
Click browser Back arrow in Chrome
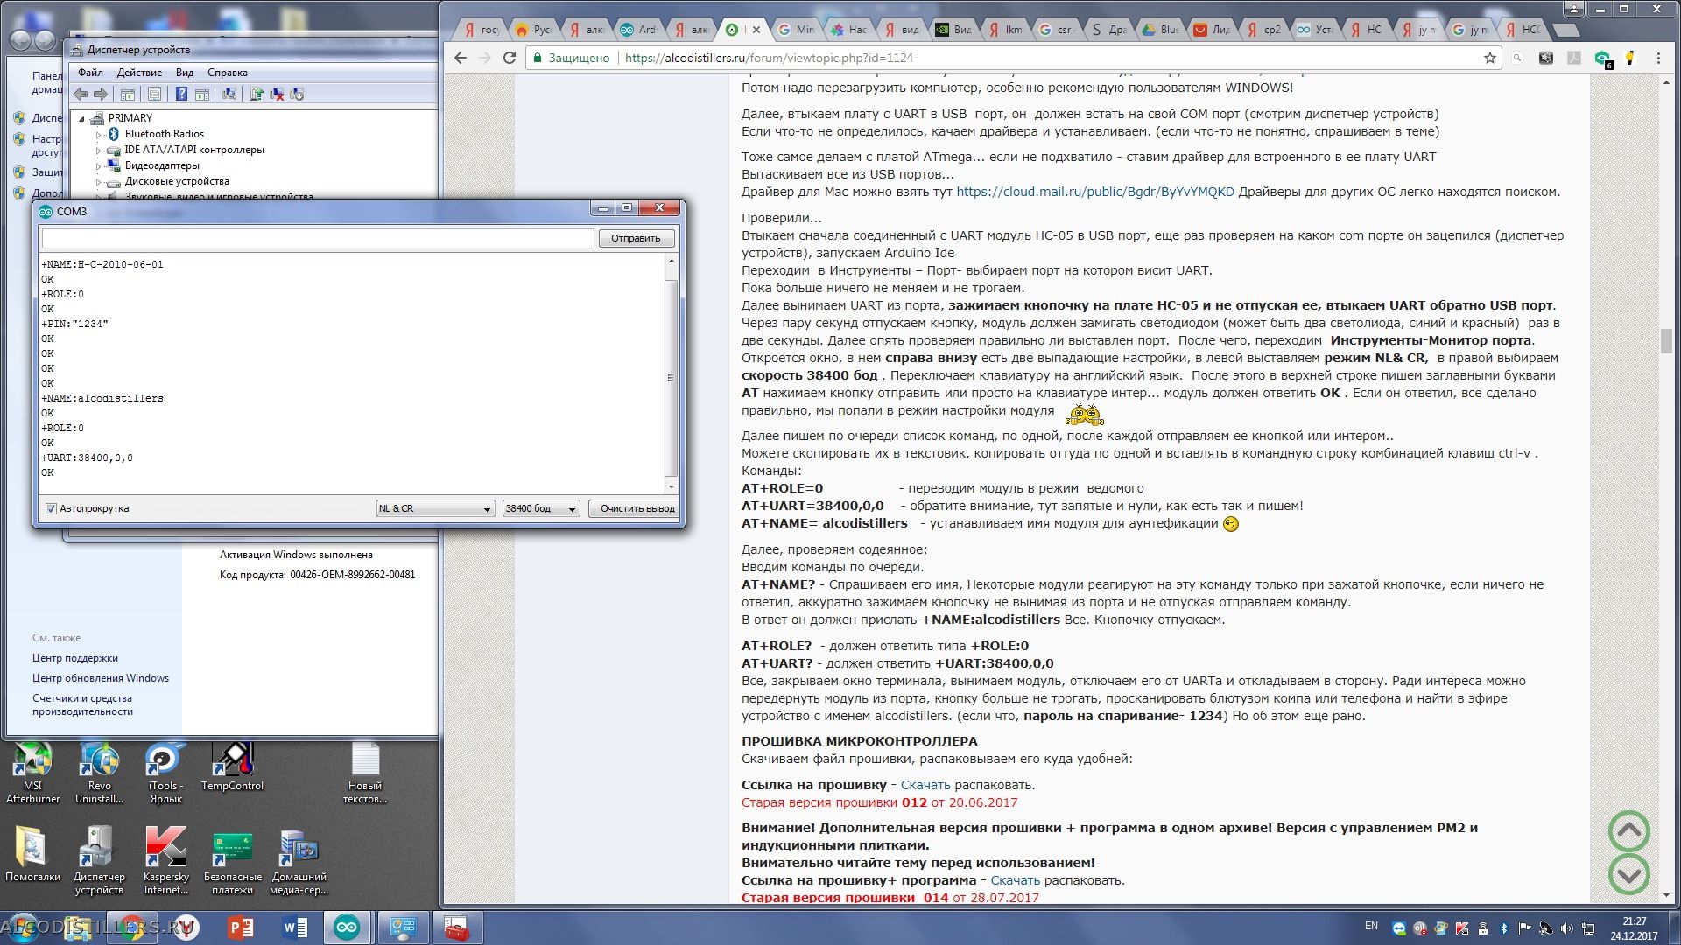[x=461, y=58]
